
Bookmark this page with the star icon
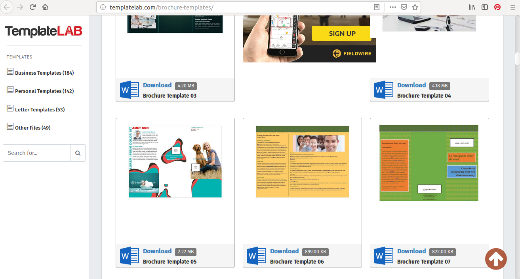coord(415,7)
